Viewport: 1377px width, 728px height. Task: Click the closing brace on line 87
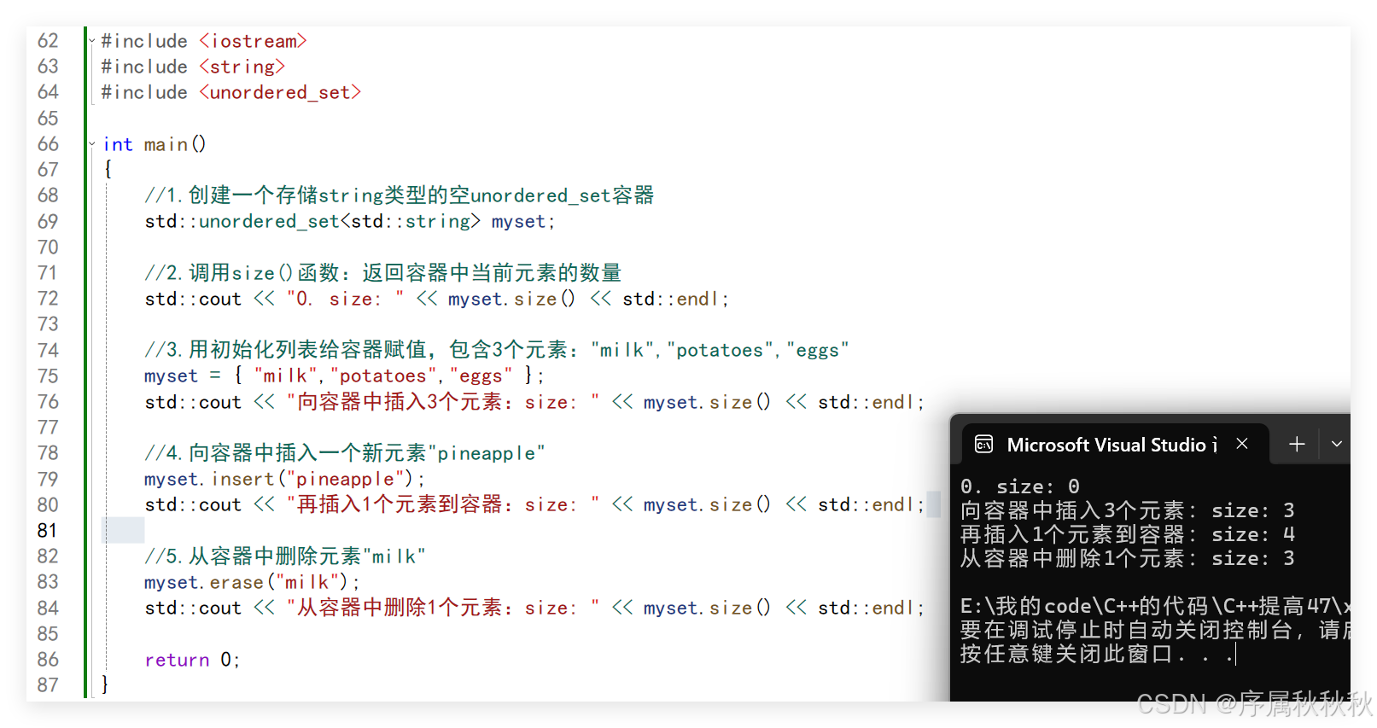[105, 684]
